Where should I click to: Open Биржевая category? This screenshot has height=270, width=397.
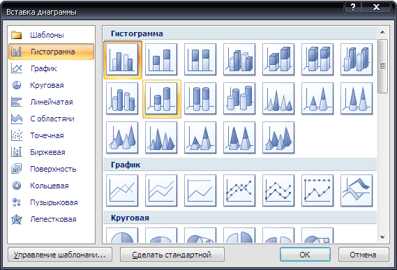pos(52,152)
